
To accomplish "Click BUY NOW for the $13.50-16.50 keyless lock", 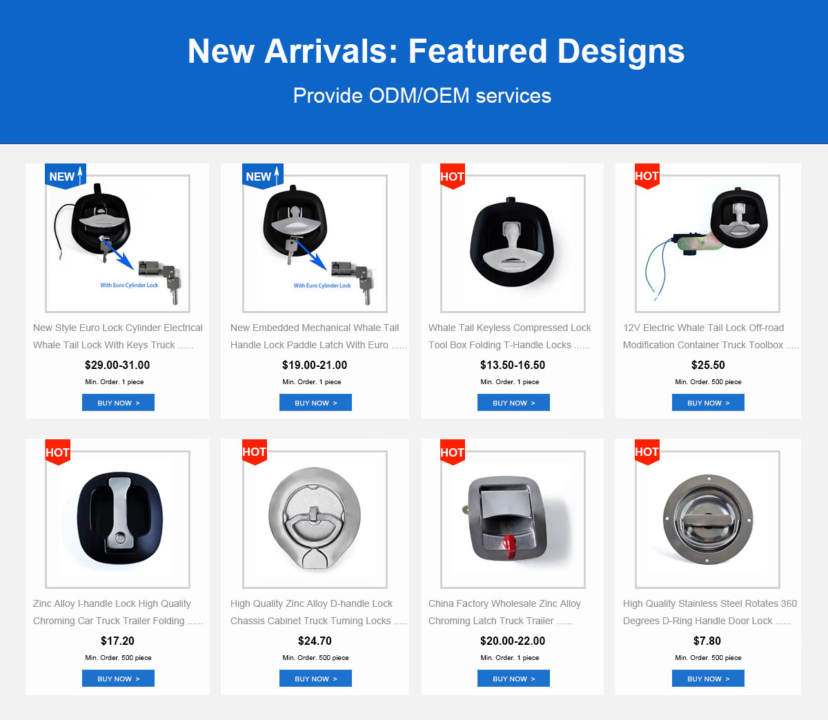I will [513, 403].
